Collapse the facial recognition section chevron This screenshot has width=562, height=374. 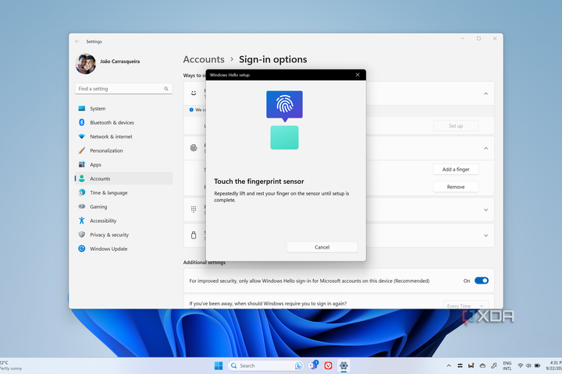[x=486, y=93]
